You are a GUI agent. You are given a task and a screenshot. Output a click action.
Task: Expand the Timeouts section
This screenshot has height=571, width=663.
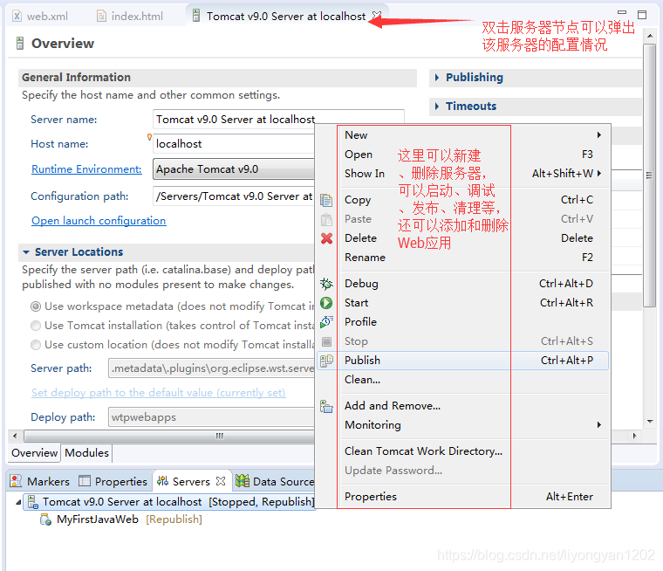(437, 107)
